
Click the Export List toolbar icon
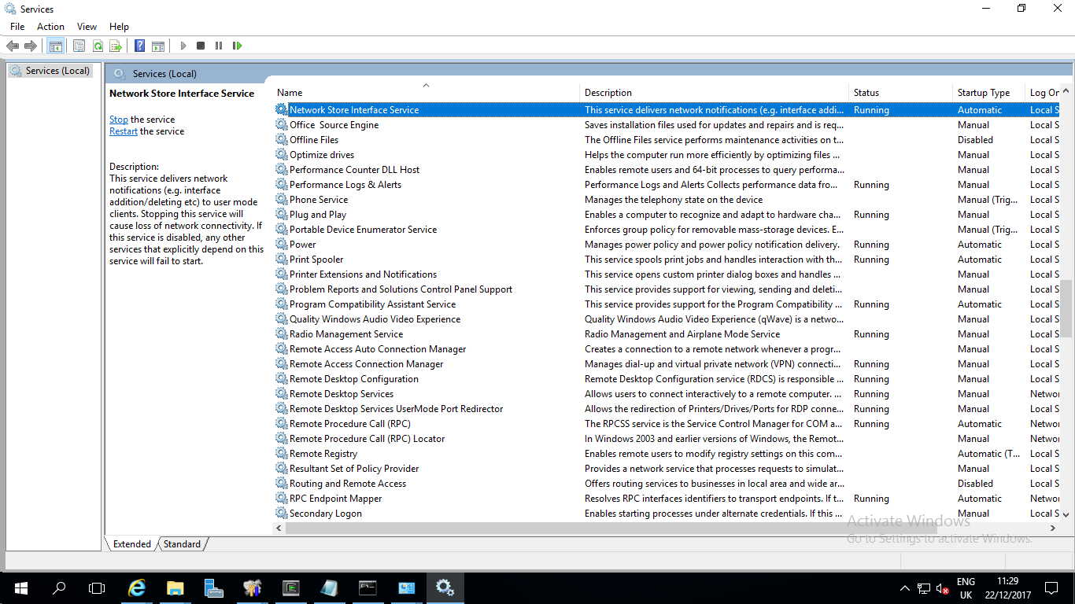(x=116, y=46)
